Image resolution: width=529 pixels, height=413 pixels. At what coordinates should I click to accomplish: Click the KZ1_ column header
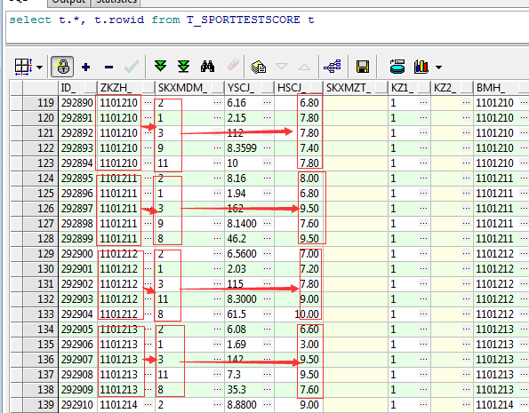click(409, 88)
